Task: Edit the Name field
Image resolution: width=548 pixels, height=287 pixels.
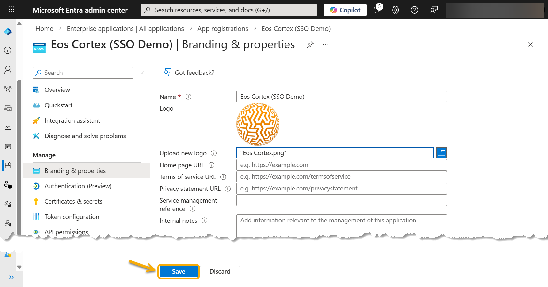Action: [341, 97]
